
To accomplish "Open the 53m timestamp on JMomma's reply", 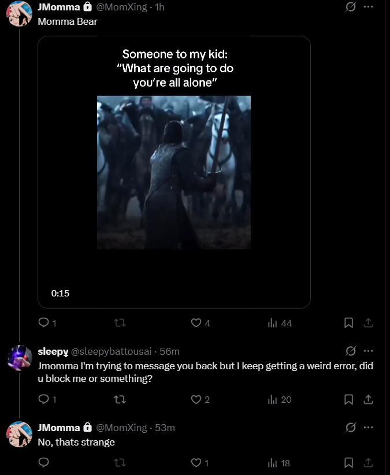I will [165, 428].
